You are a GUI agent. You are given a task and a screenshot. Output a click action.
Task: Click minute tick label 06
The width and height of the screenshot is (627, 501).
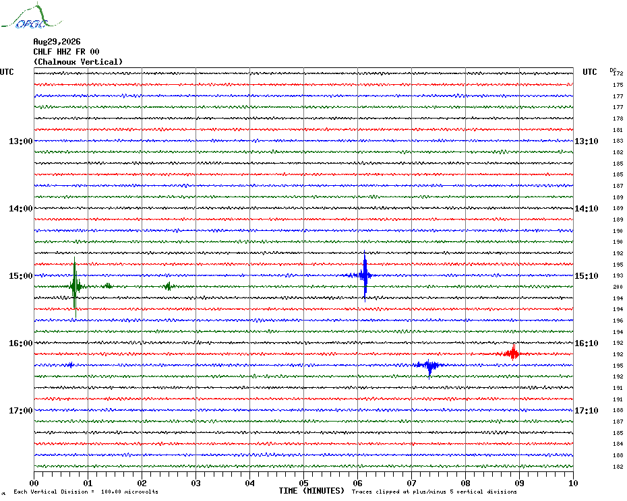click(357, 483)
